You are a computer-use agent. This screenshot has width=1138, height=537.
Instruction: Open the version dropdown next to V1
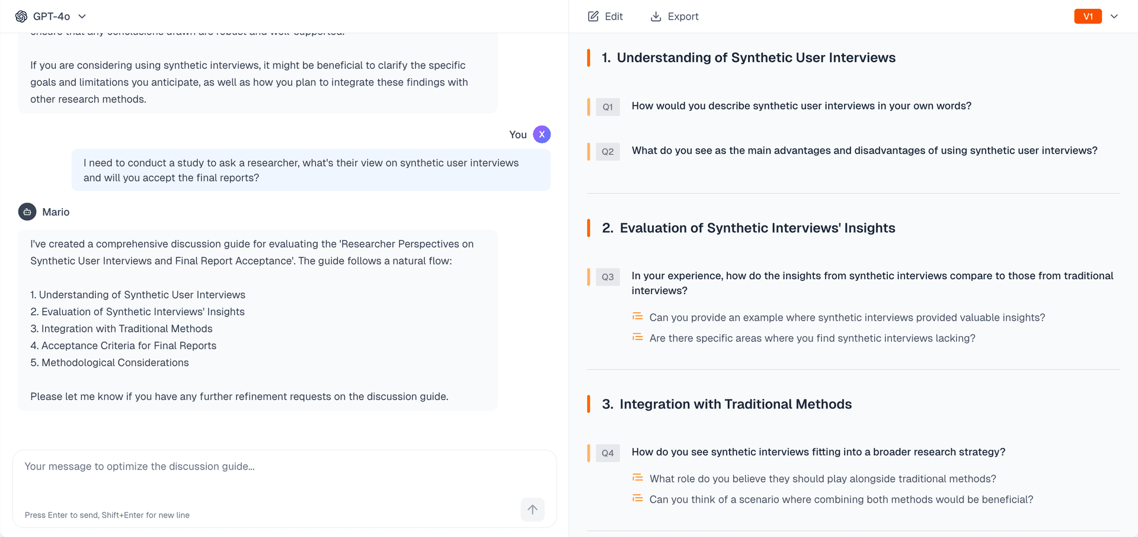[x=1114, y=16]
